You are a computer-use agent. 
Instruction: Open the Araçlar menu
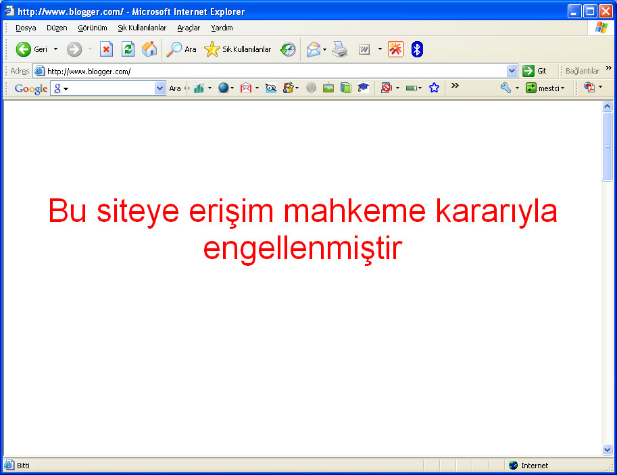point(189,28)
